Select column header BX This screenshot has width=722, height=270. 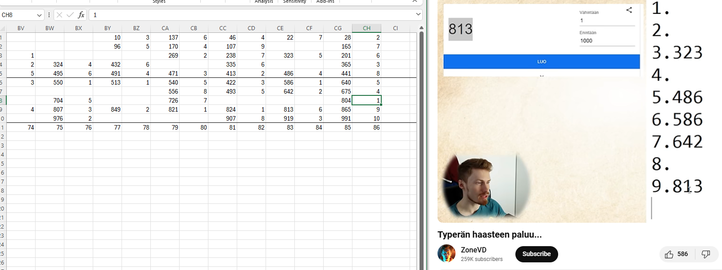click(78, 28)
